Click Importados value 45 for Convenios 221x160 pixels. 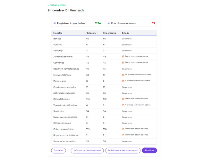click(105, 63)
